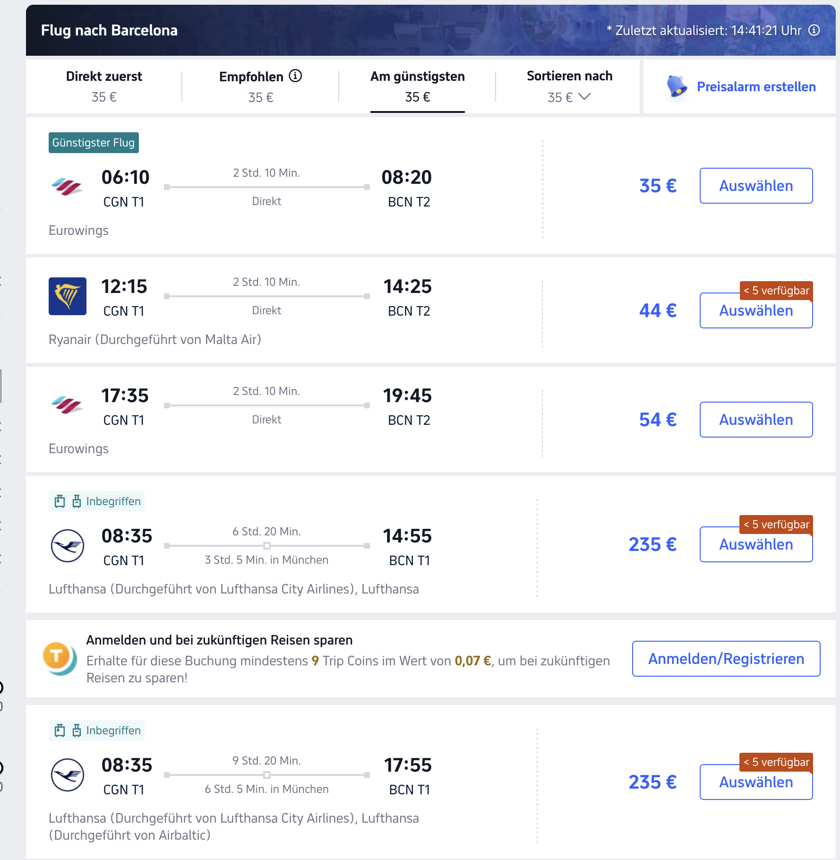Click the Lufthansa logo on the 14:55 arrival flight
This screenshot has height=860, width=840.
[68, 546]
